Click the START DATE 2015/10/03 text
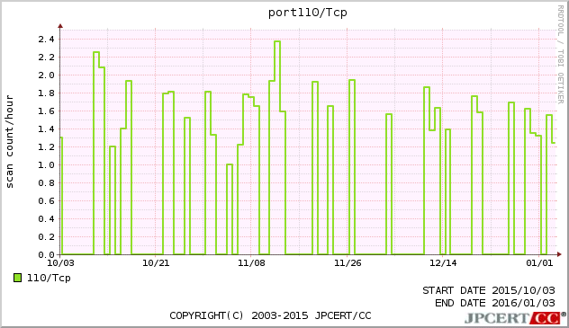This screenshot has height=328, width=569. coord(489,290)
